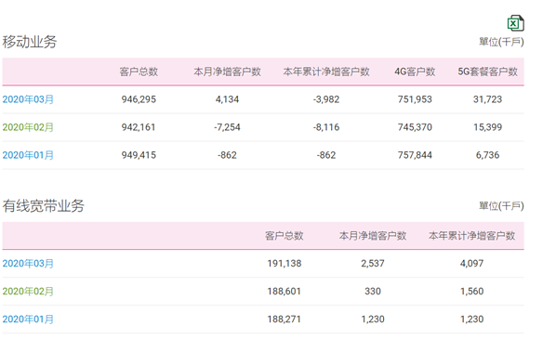The image size is (543, 339).
Task: Select the value 6,736
Action: [x=487, y=155]
